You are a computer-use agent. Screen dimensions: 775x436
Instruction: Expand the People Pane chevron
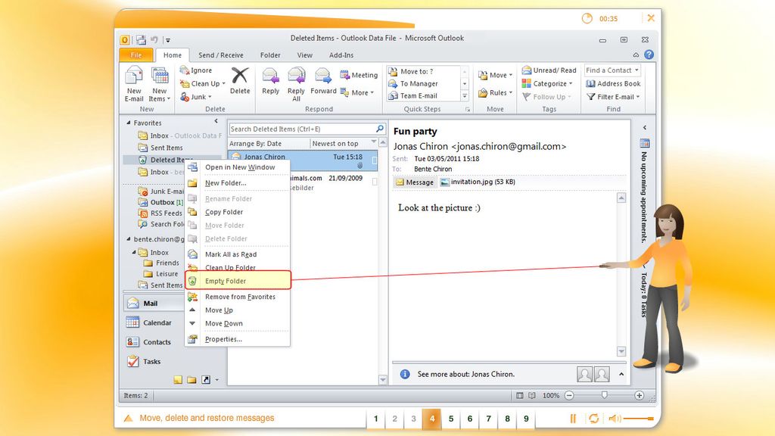tap(621, 374)
